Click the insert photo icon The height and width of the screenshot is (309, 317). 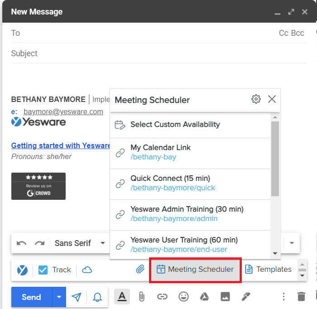[x=225, y=297]
